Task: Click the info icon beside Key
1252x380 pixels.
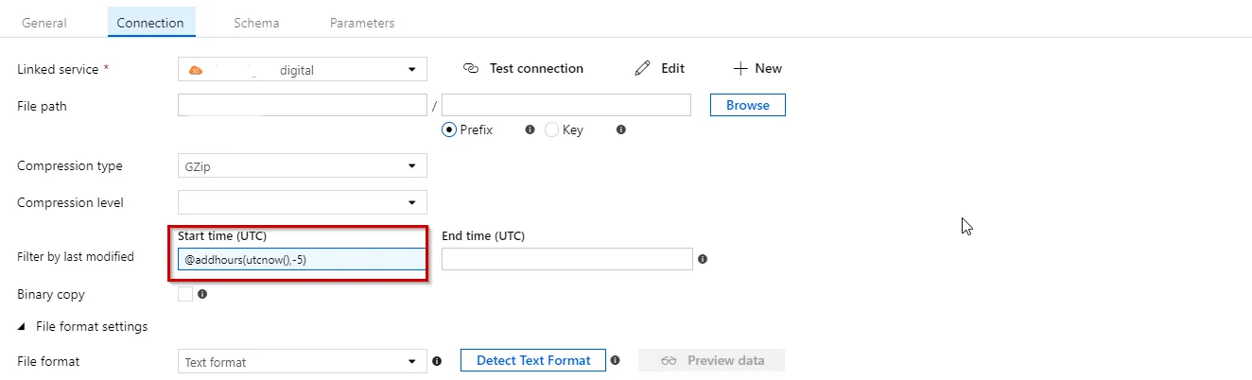Action: [621, 130]
